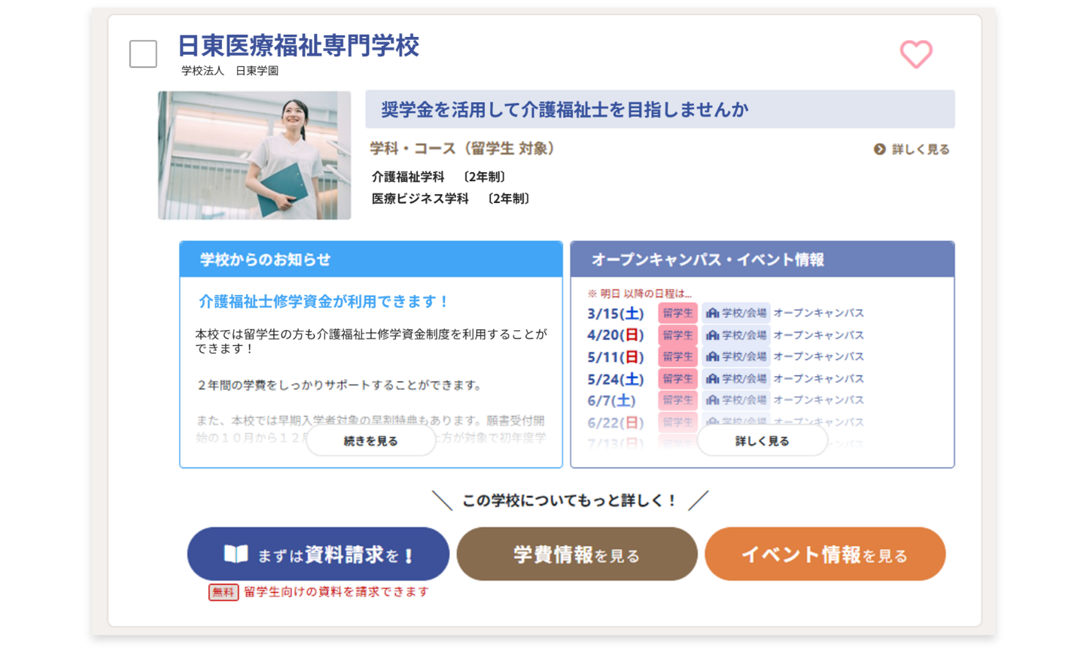The image size is (1087, 653).
Task: Click the 留学生 tag on the 4/20 row
Action: point(677,335)
